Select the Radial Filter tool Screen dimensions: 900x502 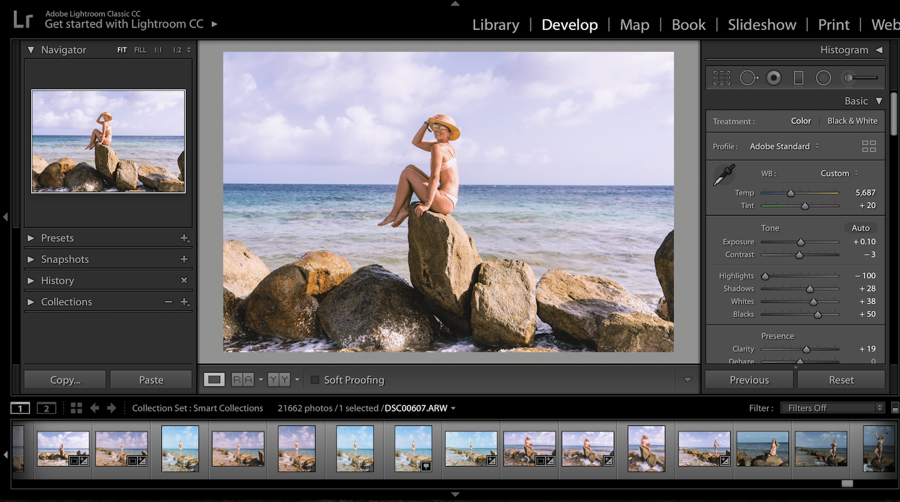pyautogui.click(x=823, y=77)
